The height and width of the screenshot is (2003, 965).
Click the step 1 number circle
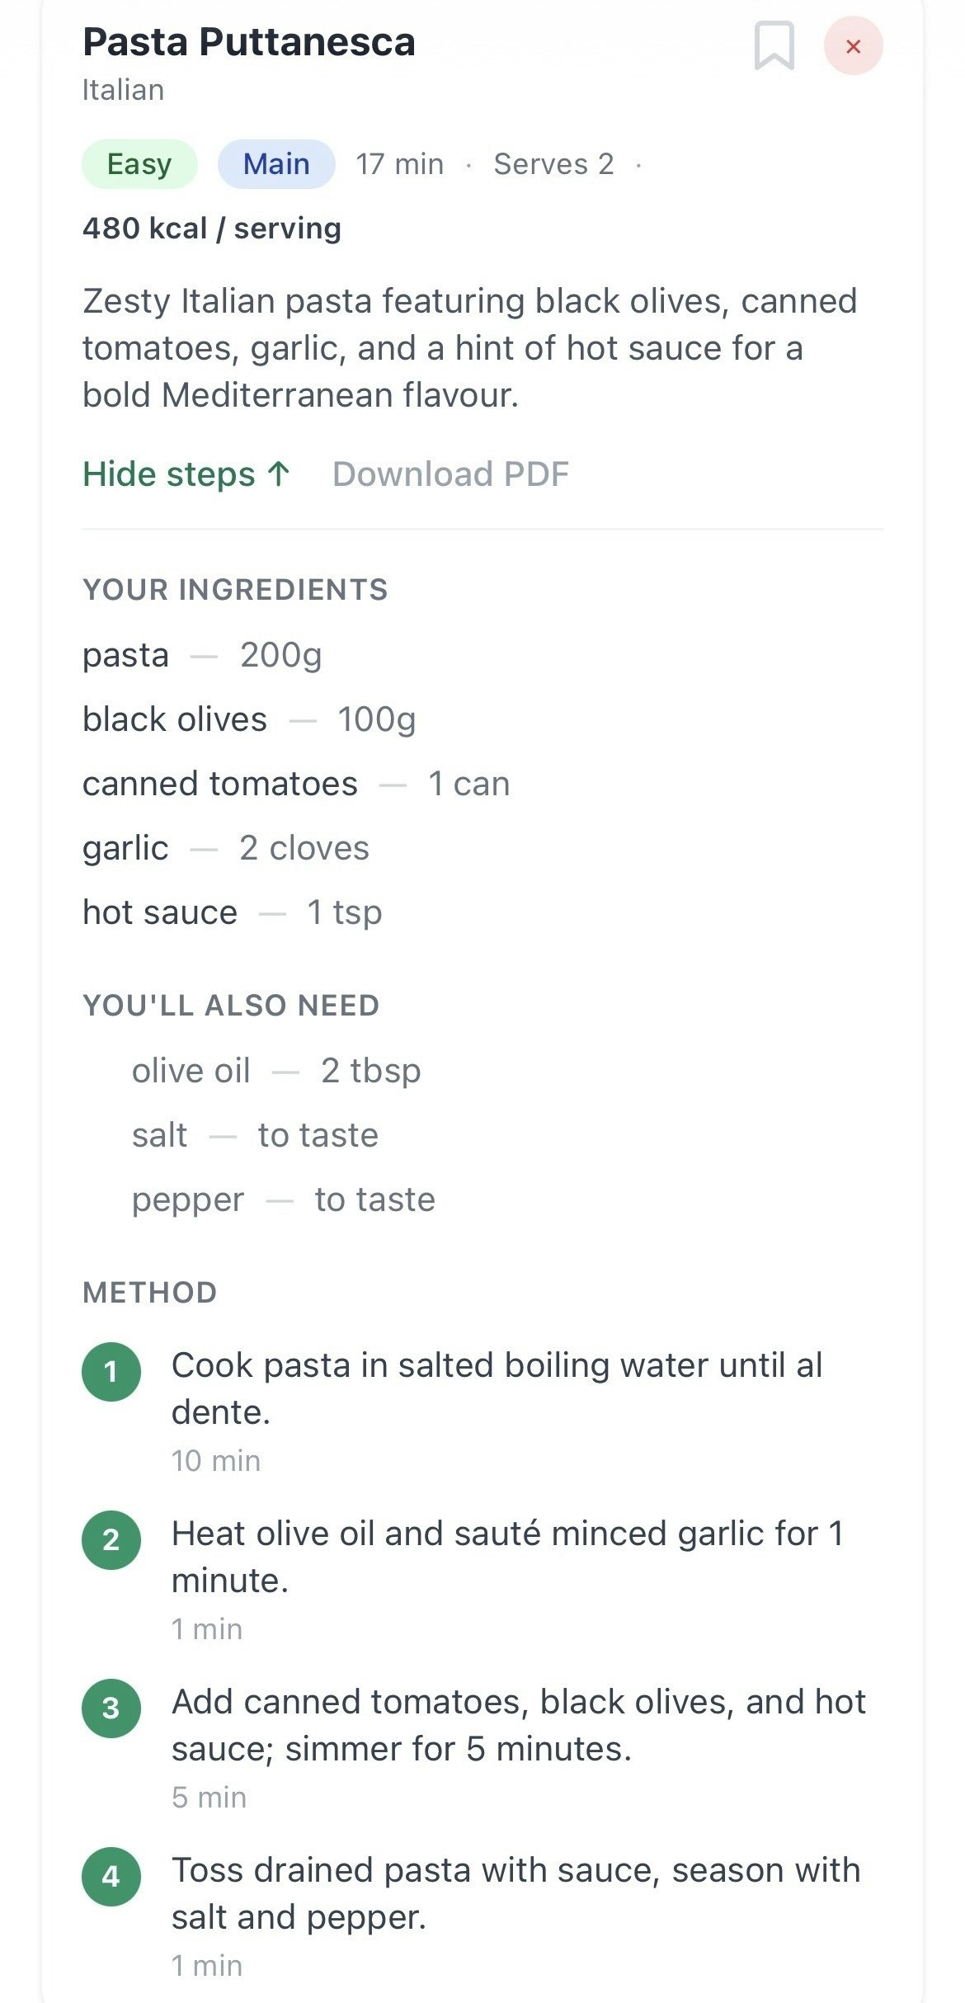(111, 1372)
